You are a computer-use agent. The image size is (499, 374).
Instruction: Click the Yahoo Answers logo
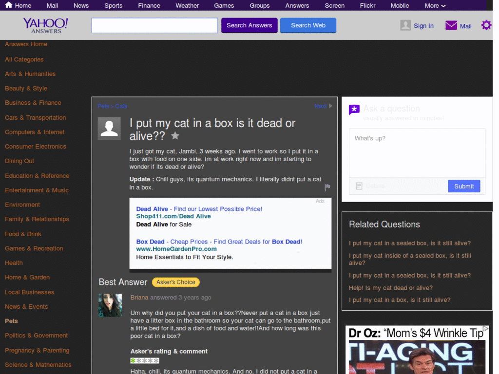point(45,25)
